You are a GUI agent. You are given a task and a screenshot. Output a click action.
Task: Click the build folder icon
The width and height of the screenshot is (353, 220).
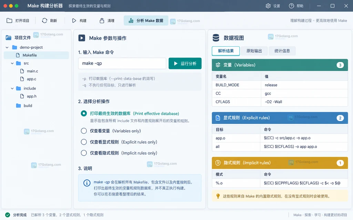point(19,106)
